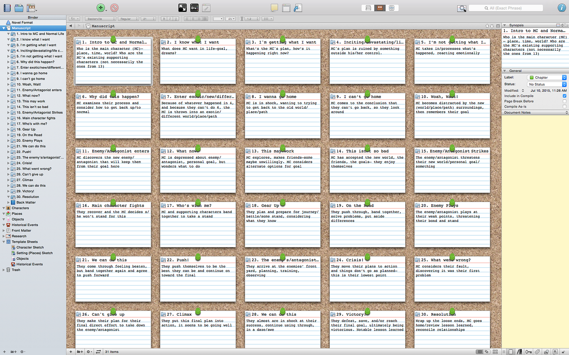Switch to single document editor view
569x355 pixels.
point(368,8)
